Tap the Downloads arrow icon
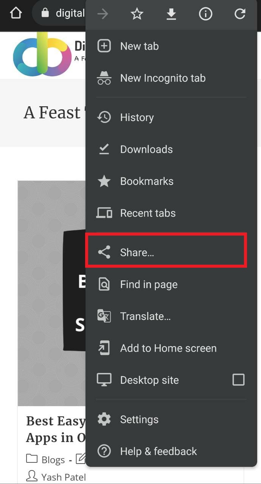The height and width of the screenshot is (484, 261). [x=104, y=149]
